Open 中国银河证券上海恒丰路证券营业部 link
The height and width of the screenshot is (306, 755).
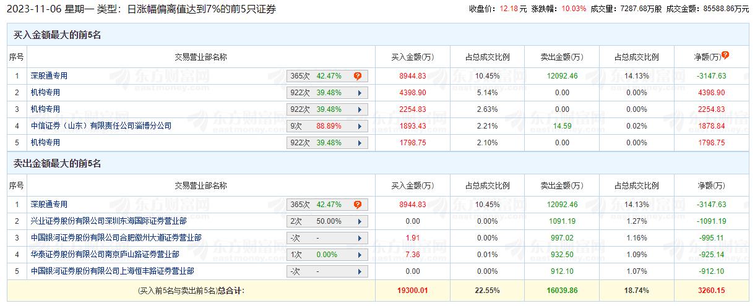[x=112, y=271]
